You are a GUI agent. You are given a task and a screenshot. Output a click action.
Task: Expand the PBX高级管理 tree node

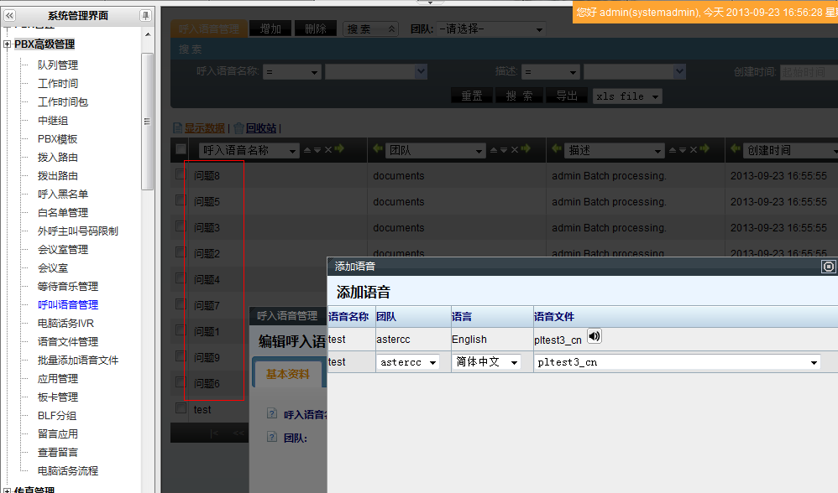(x=8, y=44)
